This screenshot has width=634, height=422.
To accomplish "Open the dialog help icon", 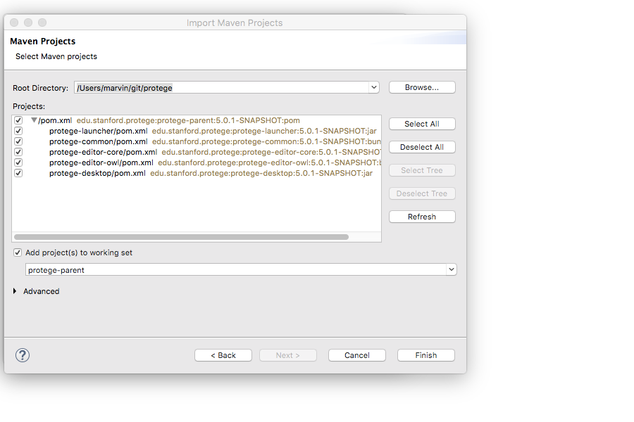I will (23, 355).
